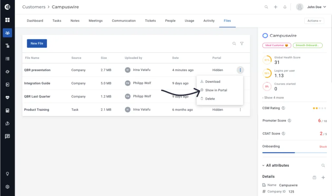Click the task list icon in sidebar
The height and width of the screenshot is (196, 332).
pos(7,59)
